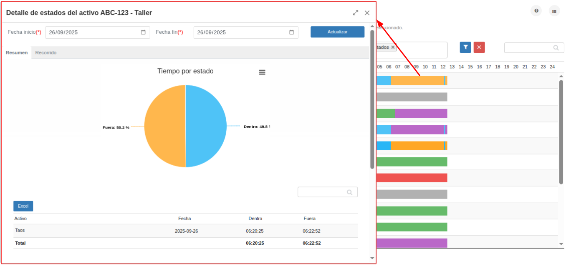Click the search magnifier beside the filter buttons
This screenshot has width=566, height=266.
click(x=556, y=48)
